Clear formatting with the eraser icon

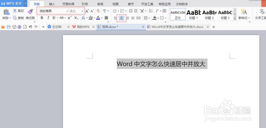[x=98, y=11]
